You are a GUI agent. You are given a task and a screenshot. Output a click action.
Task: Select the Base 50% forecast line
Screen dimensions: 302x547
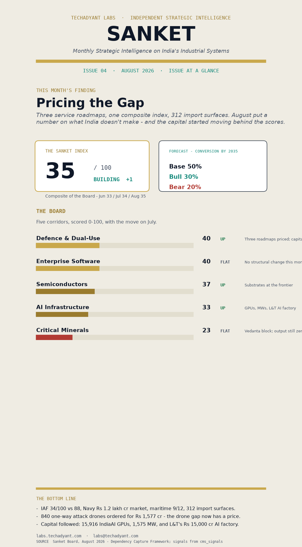185,167
